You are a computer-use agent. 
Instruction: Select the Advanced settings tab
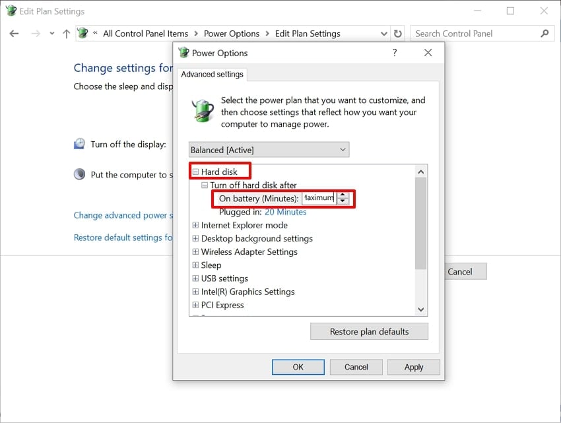[x=213, y=75]
